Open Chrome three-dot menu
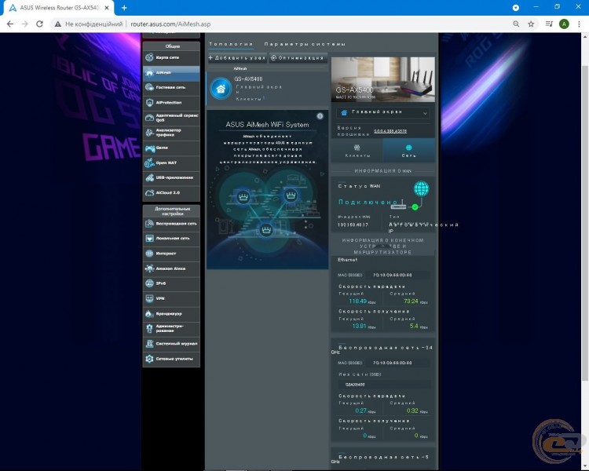Screen dimensions: 589x471 point(579,24)
